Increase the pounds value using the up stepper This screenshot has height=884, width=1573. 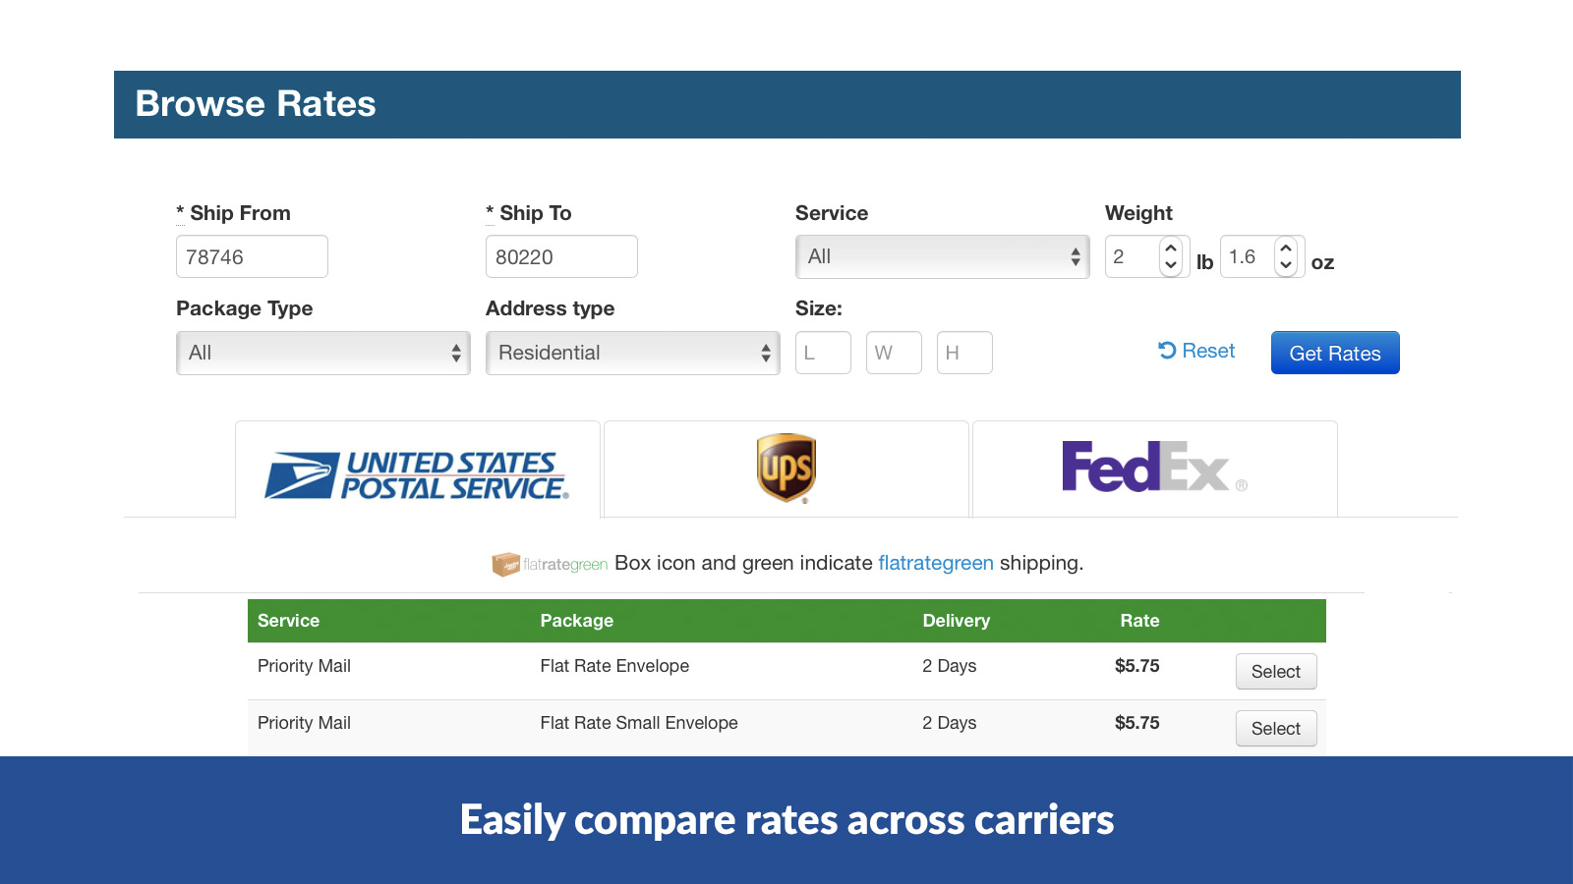1170,248
